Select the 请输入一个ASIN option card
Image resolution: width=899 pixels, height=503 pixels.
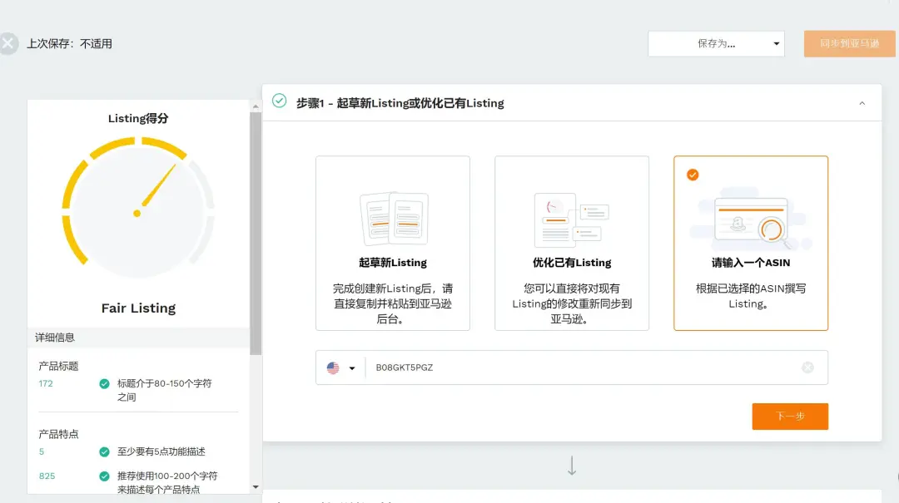750,244
